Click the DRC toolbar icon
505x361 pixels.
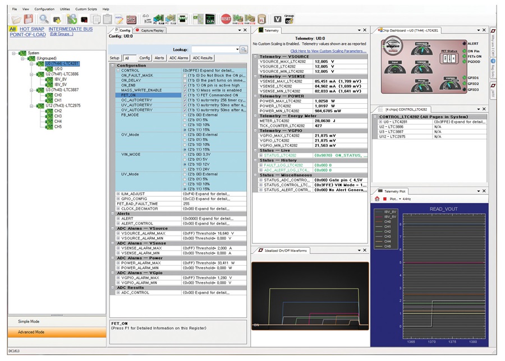tap(131, 18)
